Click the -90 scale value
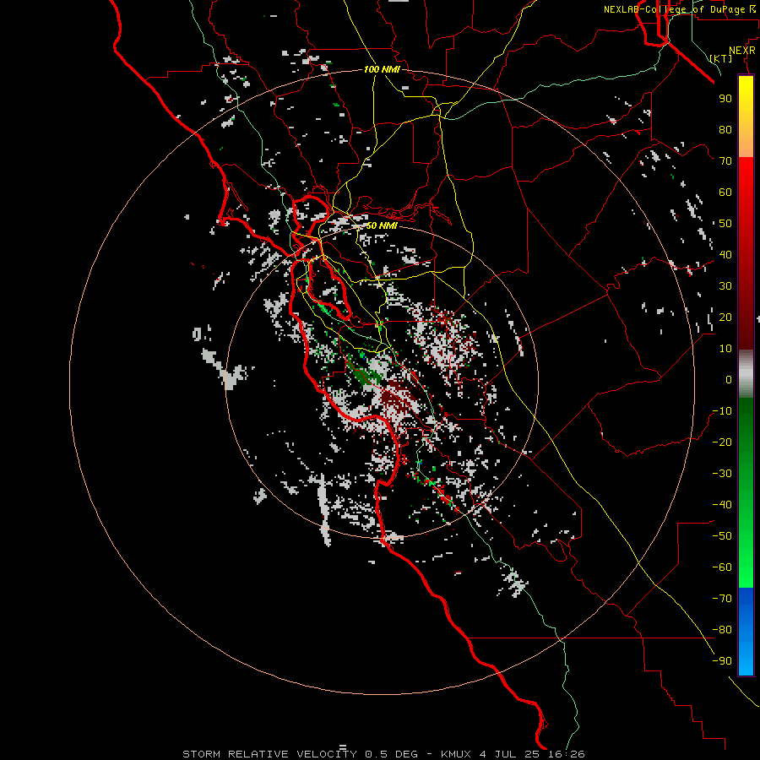The height and width of the screenshot is (760, 760). (722, 661)
